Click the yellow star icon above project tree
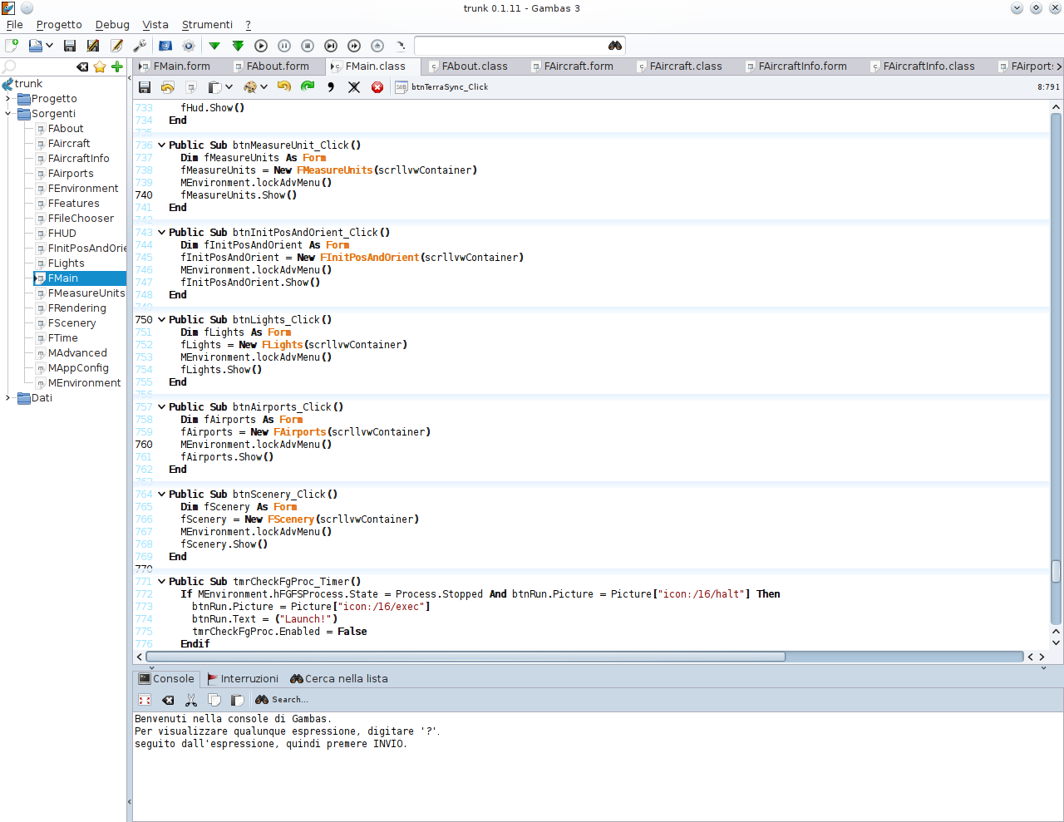The height and width of the screenshot is (822, 1064). coord(100,66)
